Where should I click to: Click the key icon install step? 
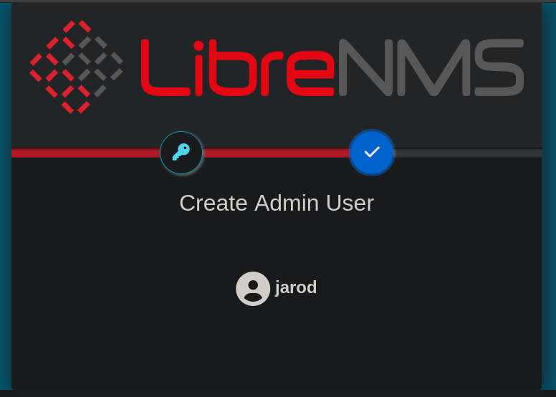click(x=181, y=153)
